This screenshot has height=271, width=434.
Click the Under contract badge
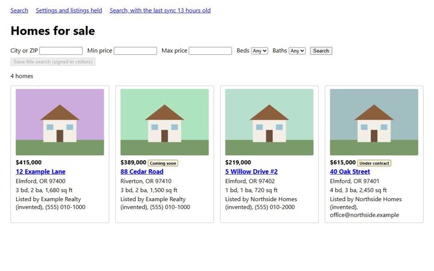coord(374,163)
